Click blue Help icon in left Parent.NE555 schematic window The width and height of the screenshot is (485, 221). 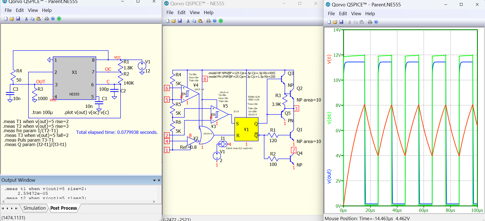pyautogui.click(x=53, y=19)
